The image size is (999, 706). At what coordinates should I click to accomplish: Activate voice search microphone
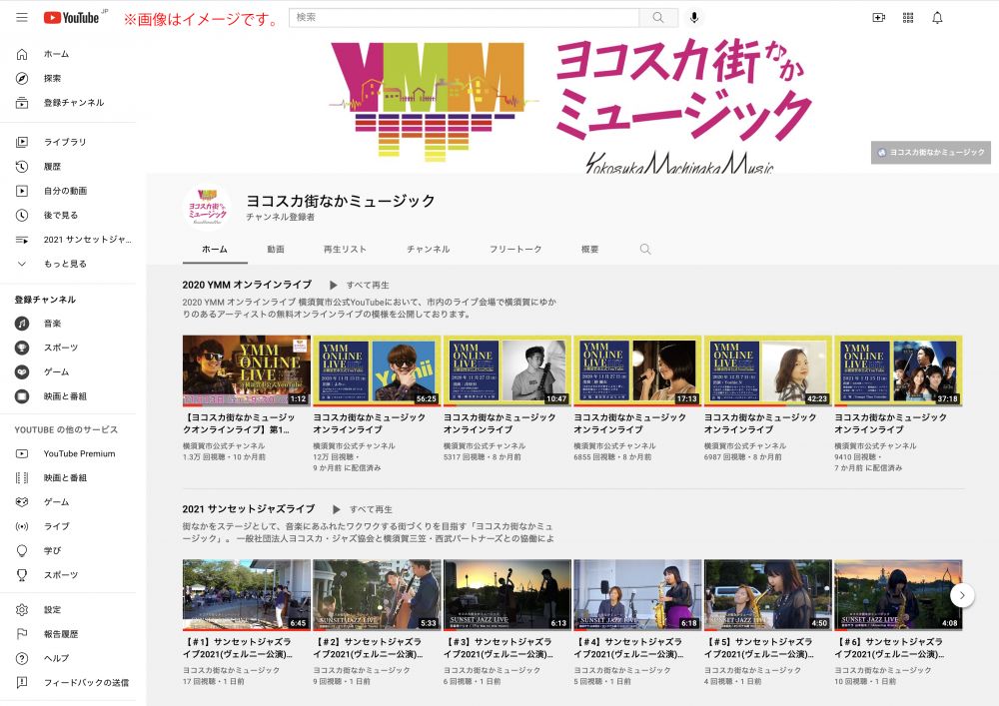(694, 18)
